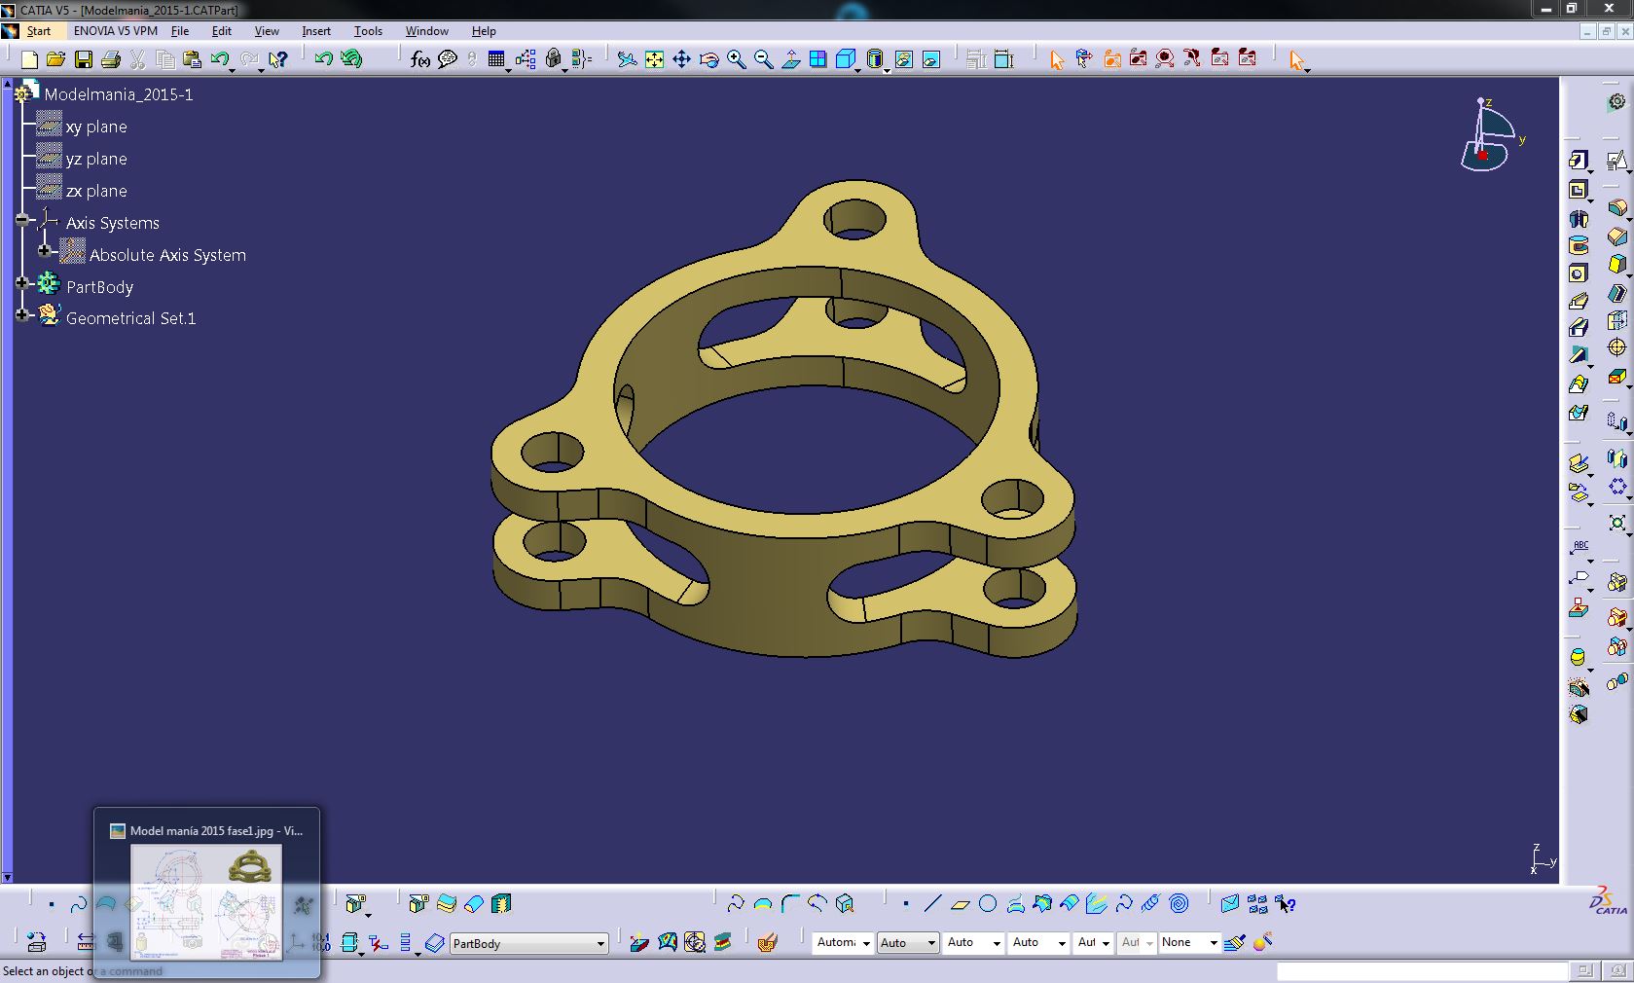
Task: Select Axis Systems in tree
Action: point(113,223)
